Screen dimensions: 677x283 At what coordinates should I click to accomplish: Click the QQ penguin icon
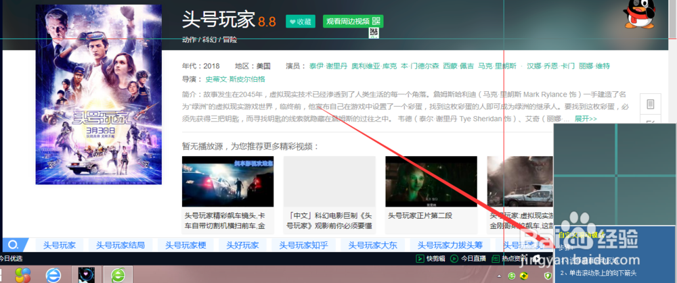[x=640, y=14]
